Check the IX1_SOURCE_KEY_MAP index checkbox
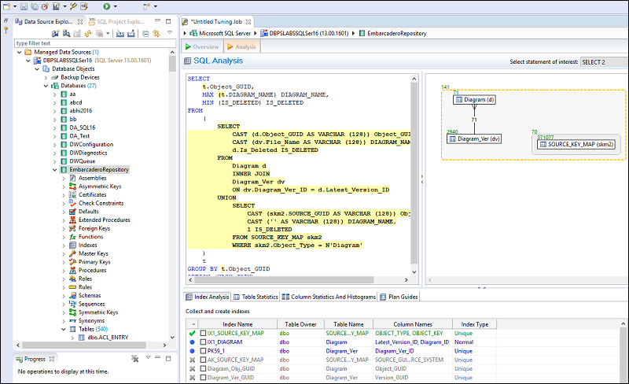 click(203, 333)
